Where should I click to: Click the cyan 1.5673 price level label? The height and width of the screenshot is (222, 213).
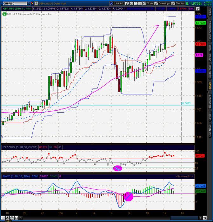point(186,103)
